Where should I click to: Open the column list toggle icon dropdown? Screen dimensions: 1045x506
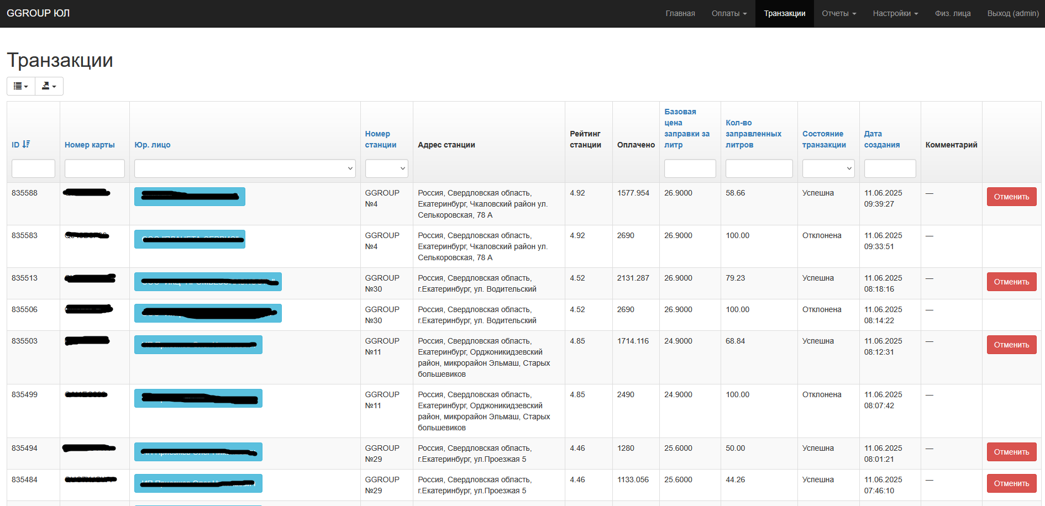tap(21, 86)
